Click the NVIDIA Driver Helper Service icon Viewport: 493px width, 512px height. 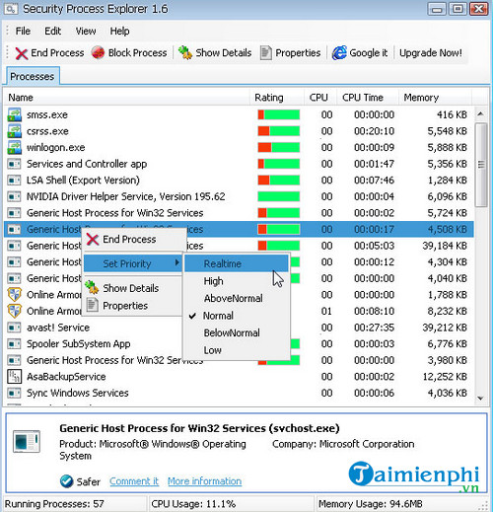tap(14, 196)
